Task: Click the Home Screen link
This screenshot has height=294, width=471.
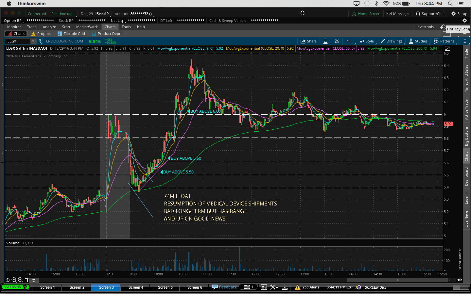Action: point(366,14)
